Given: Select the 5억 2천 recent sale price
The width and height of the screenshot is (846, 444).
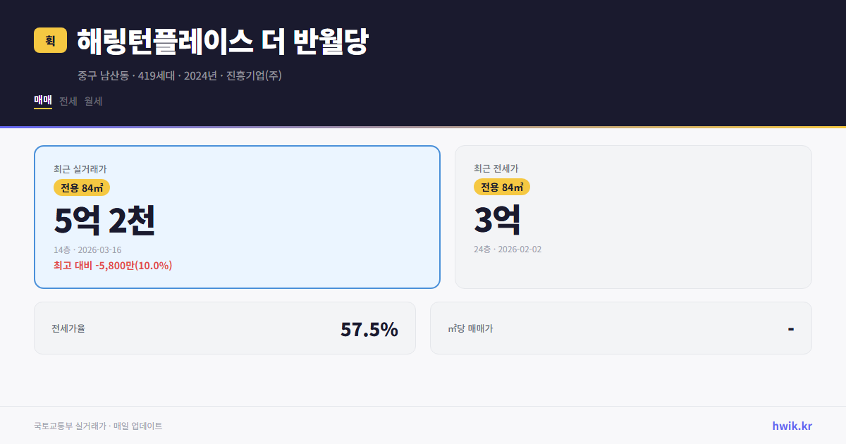Looking at the screenshot, I should coord(104,220).
